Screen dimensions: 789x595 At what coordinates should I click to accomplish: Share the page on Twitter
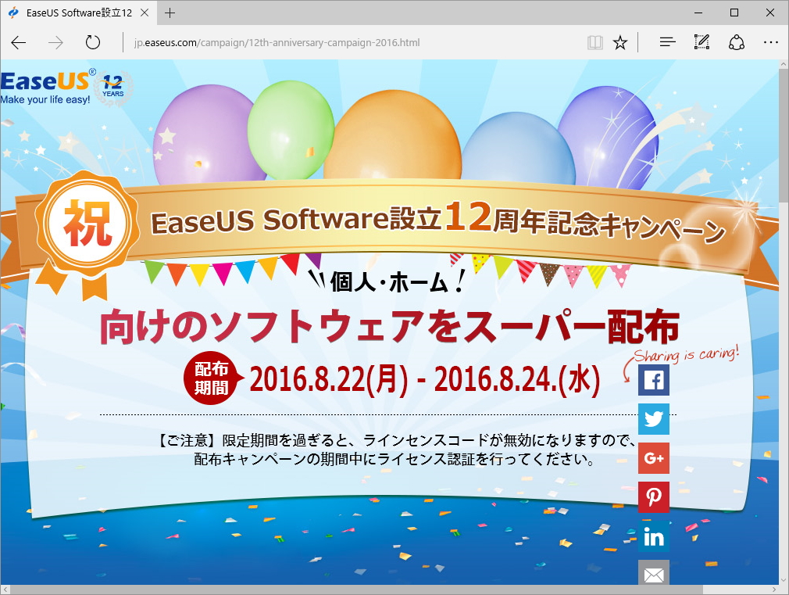coord(653,419)
